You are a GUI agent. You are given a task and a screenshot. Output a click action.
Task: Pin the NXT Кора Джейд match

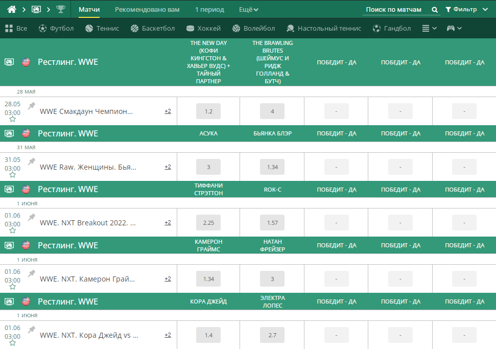point(31,330)
